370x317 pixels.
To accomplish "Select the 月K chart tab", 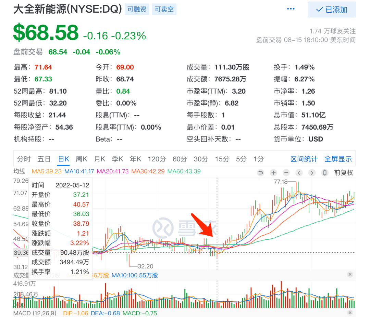I will click(100, 159).
